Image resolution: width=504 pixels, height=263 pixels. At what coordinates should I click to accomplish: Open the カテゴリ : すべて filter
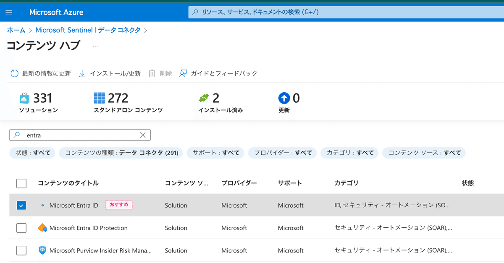coord(350,153)
